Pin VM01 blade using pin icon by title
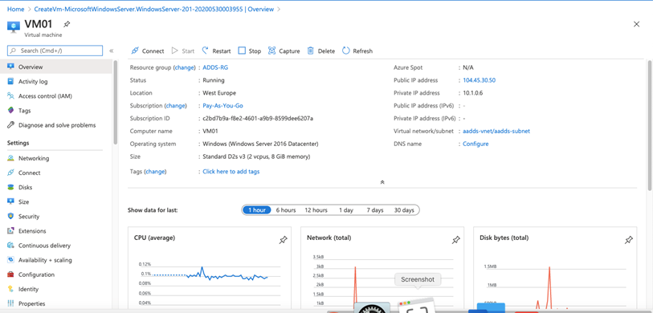The height and width of the screenshot is (313, 653). 67,24
